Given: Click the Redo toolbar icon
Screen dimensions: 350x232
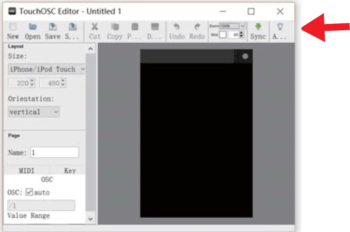Looking at the screenshot, I should 197,31.
